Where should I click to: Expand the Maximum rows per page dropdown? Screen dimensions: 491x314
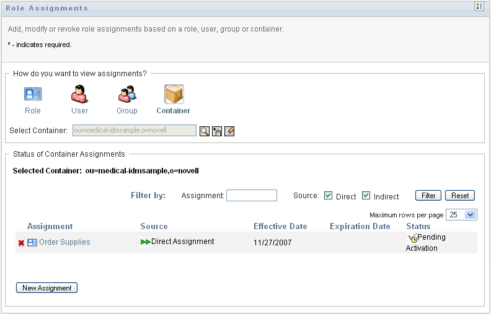[470, 214]
